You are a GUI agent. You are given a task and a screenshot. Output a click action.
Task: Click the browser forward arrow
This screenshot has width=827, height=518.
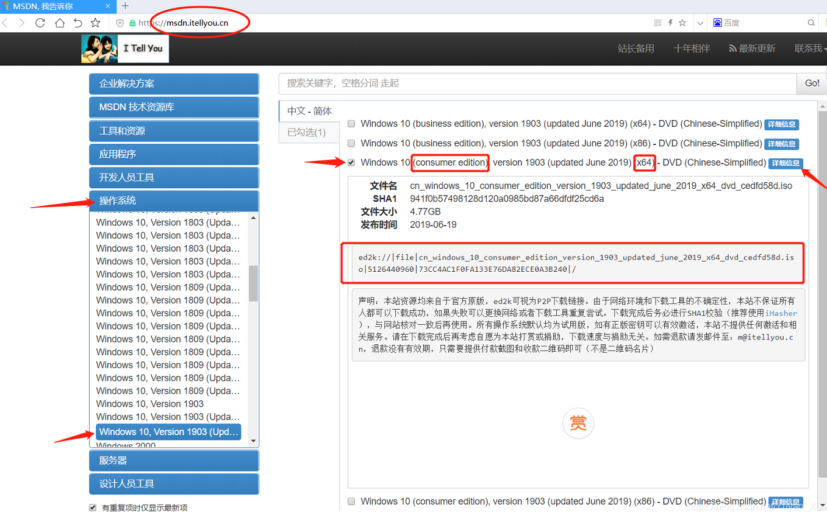(22, 23)
